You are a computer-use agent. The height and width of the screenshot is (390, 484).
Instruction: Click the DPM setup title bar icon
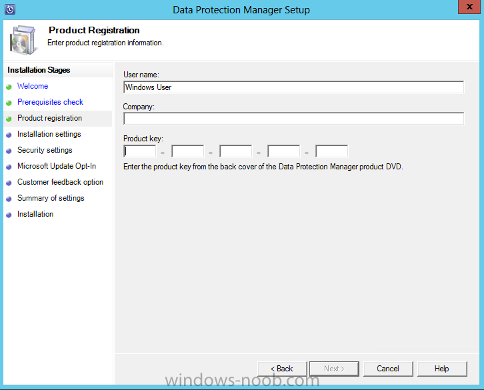[x=10, y=9]
